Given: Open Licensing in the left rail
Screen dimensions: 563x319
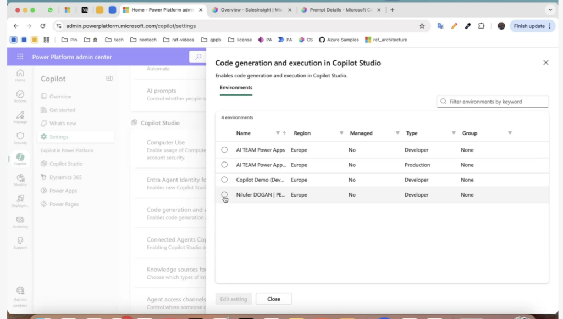Looking at the screenshot, I should (20, 222).
